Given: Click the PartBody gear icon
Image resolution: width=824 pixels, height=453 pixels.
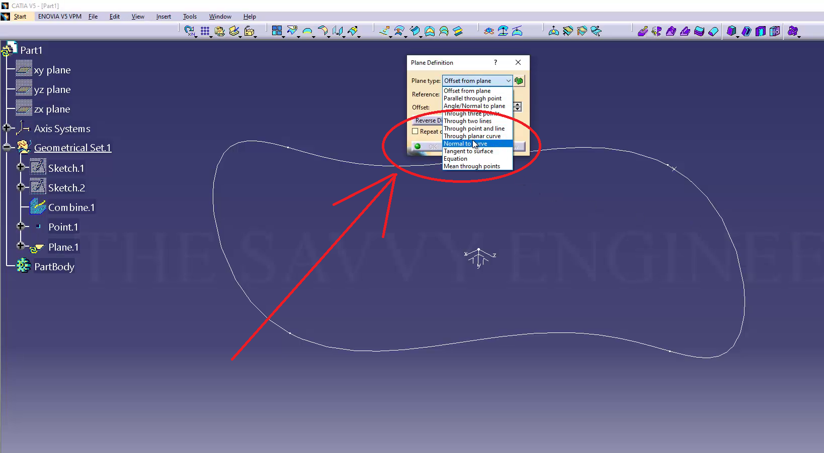Looking at the screenshot, I should coord(23,266).
